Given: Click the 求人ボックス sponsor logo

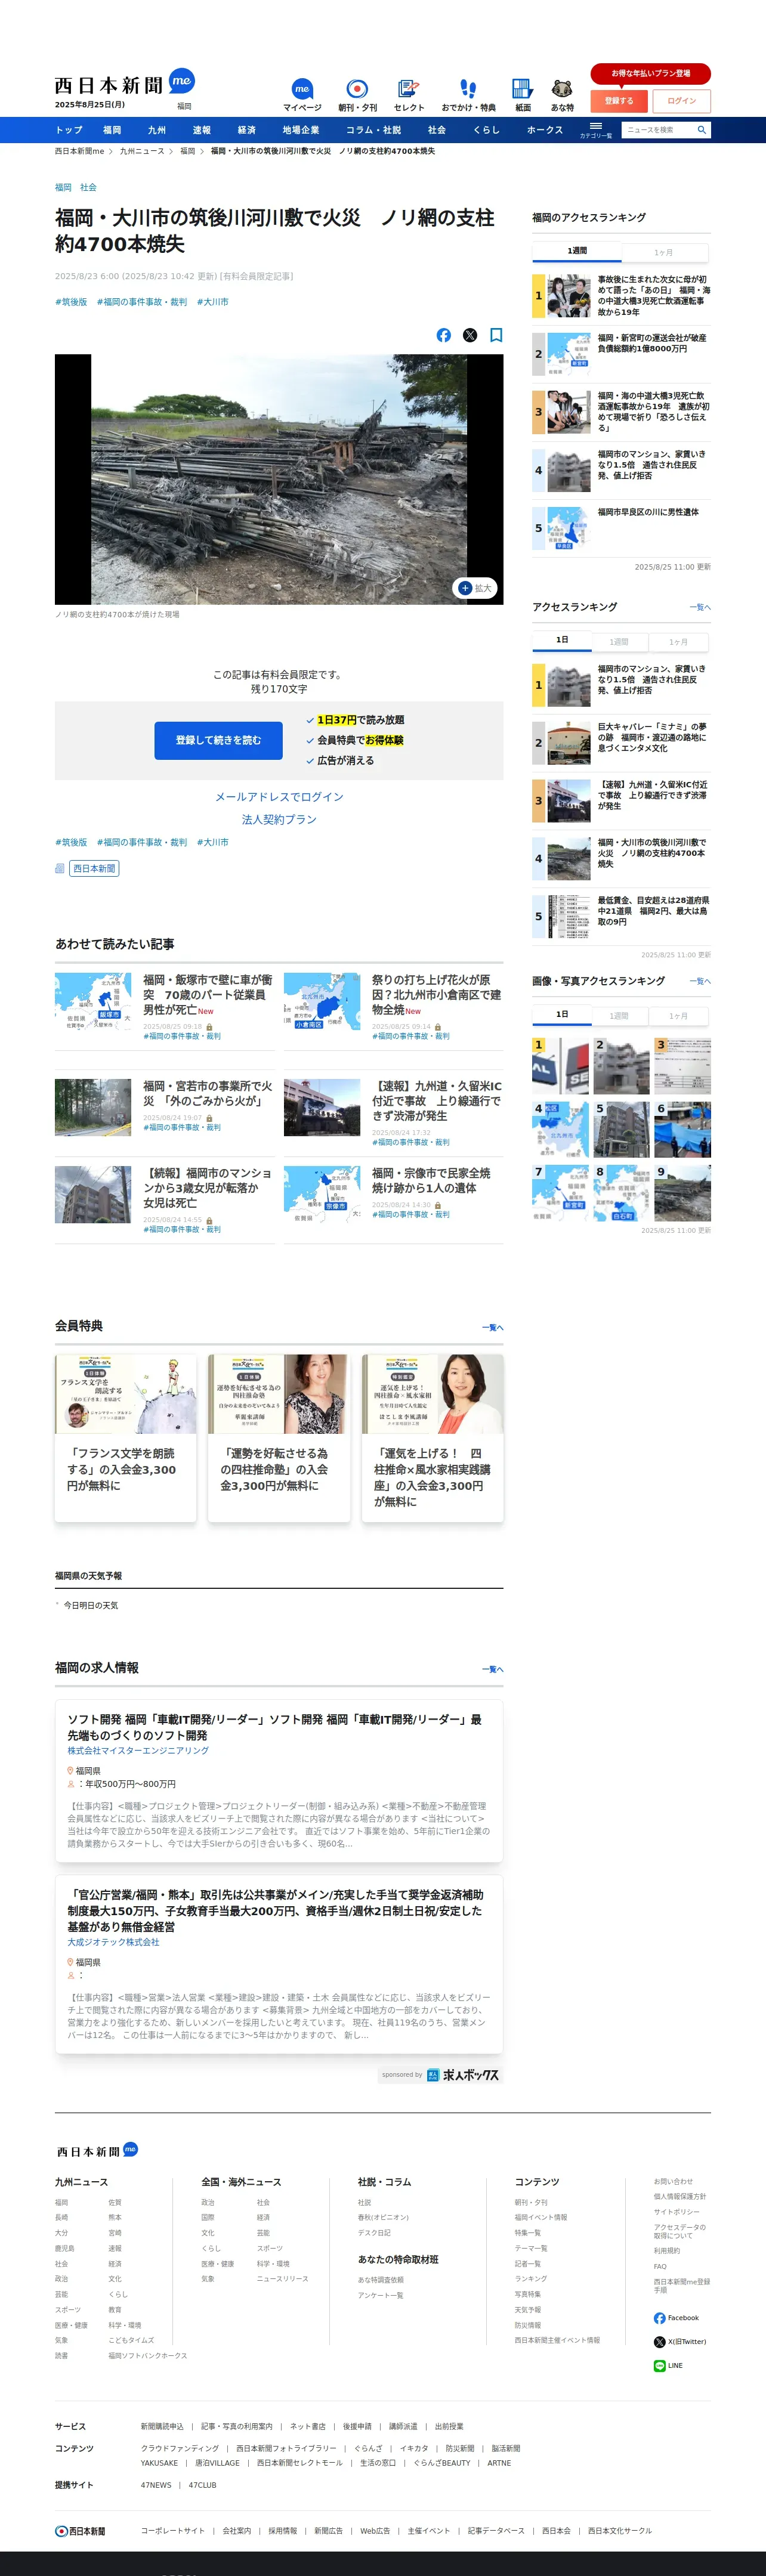Looking at the screenshot, I should click(462, 2074).
